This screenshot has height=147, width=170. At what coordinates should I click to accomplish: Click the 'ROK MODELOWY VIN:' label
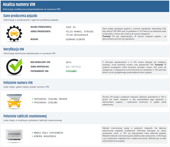point(40,62)
